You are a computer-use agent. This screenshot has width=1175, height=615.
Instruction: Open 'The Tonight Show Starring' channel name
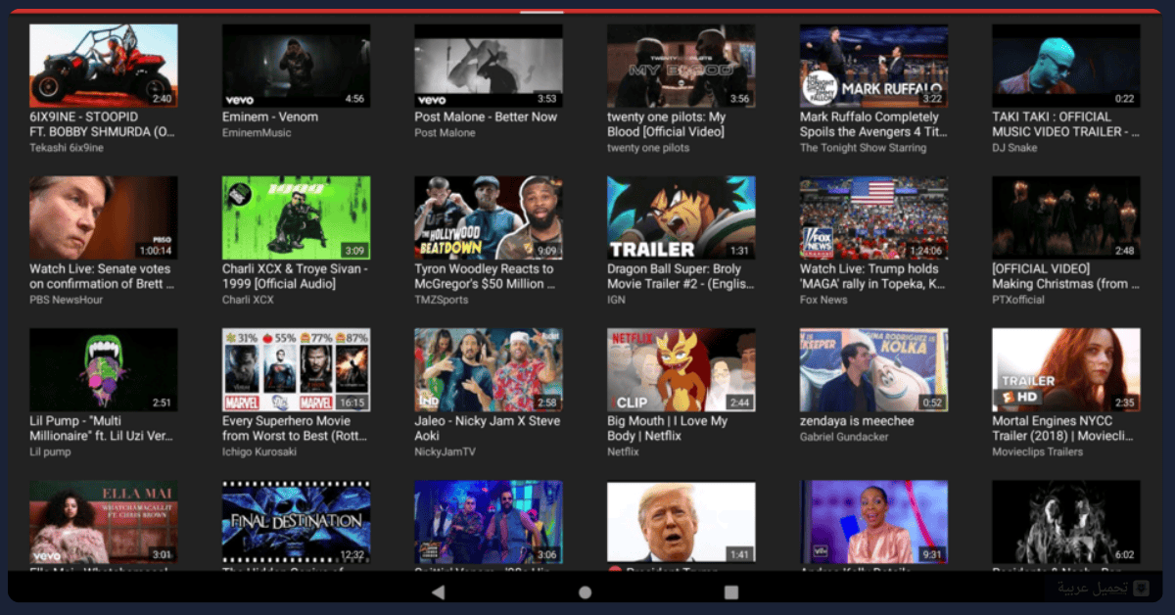click(x=863, y=148)
